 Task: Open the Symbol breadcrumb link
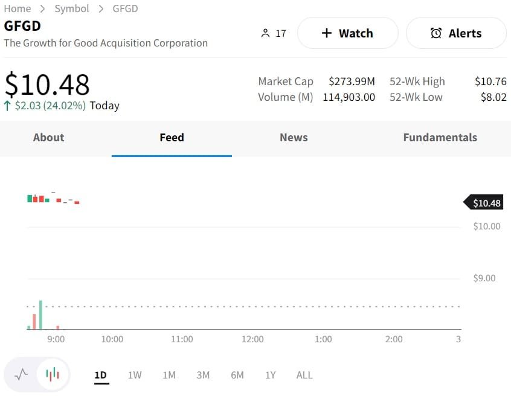(72, 8)
